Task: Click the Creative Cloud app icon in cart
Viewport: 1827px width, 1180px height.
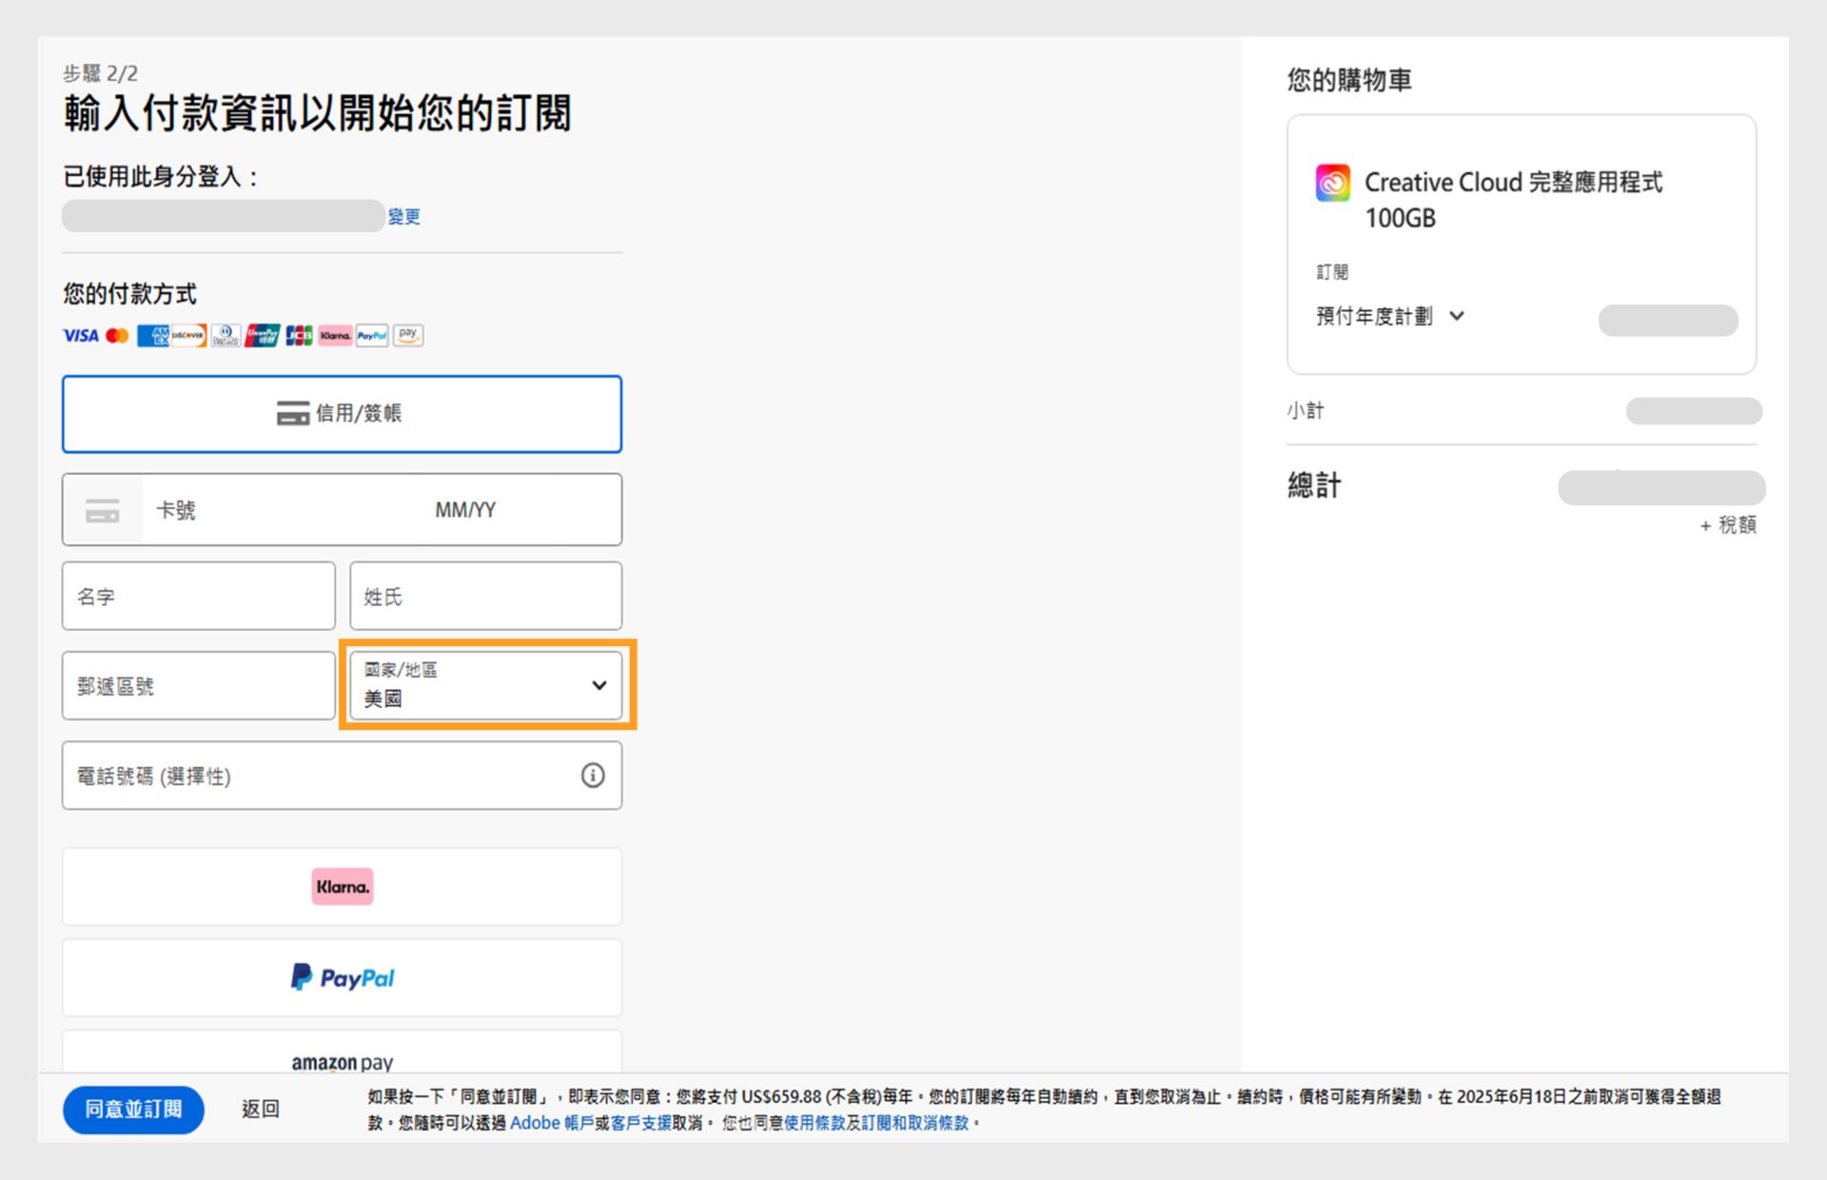Action: click(x=1332, y=183)
